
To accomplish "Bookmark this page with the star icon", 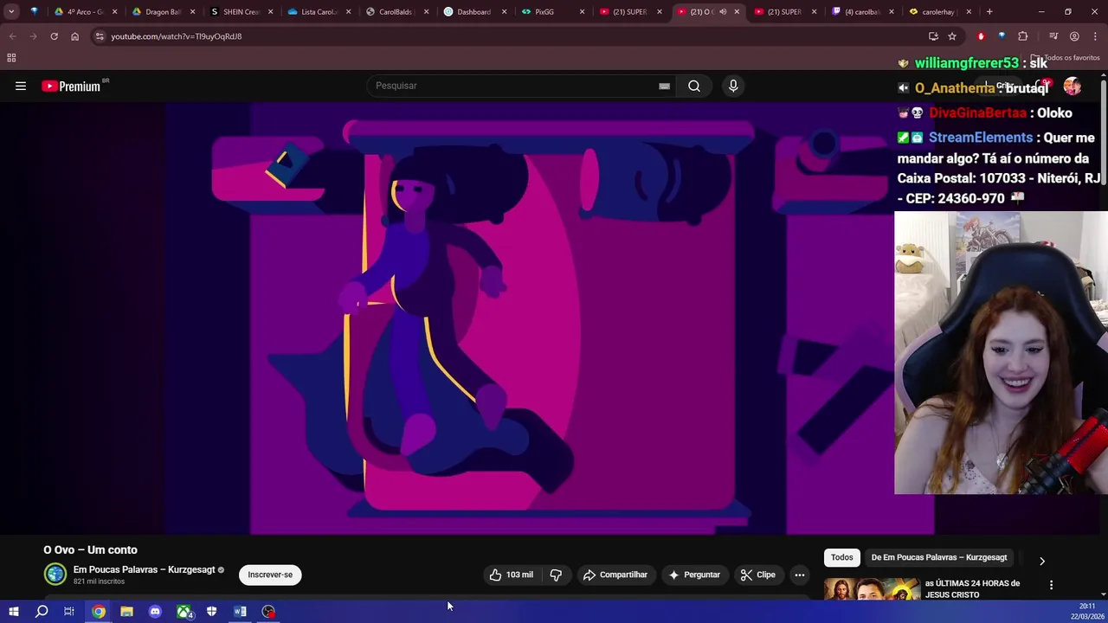I will [952, 36].
